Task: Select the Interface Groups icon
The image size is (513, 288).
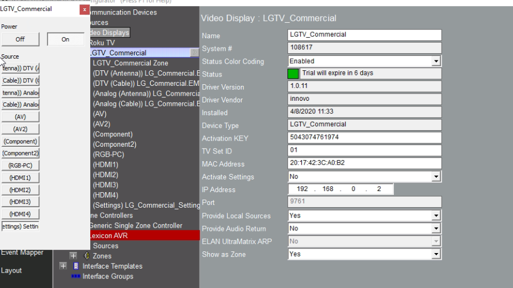Action: coord(75,276)
